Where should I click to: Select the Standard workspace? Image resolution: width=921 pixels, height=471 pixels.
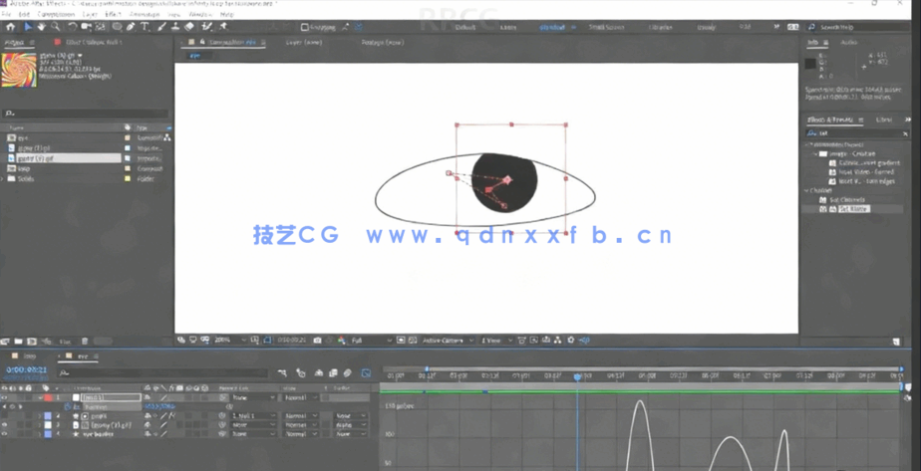click(552, 27)
